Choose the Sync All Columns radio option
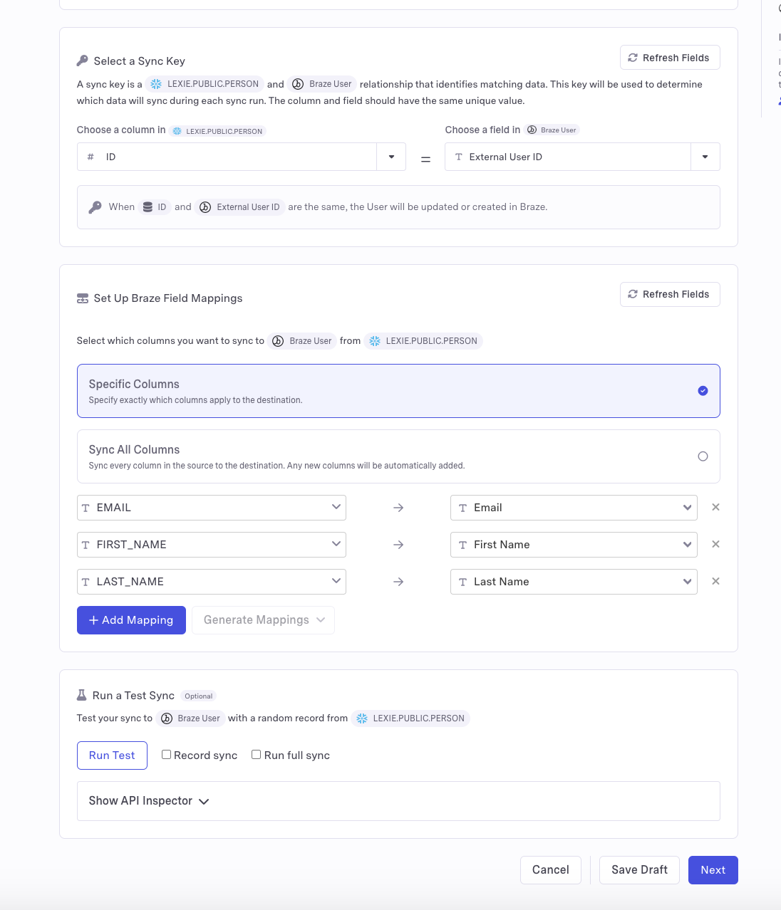This screenshot has width=781, height=910. tap(703, 456)
